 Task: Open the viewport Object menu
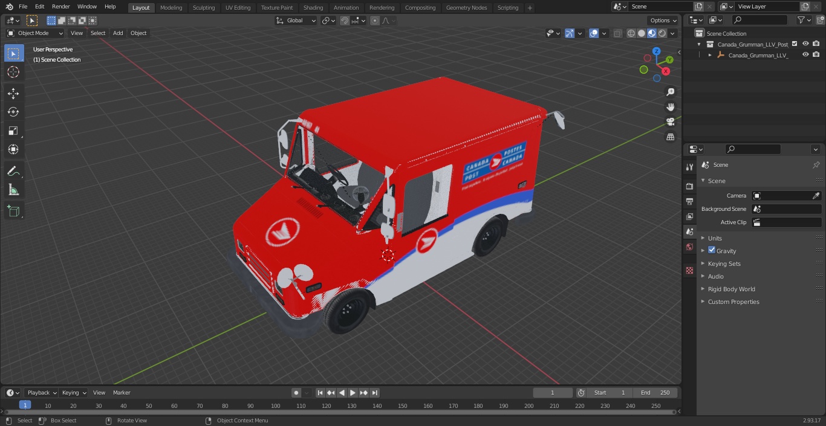(138, 33)
